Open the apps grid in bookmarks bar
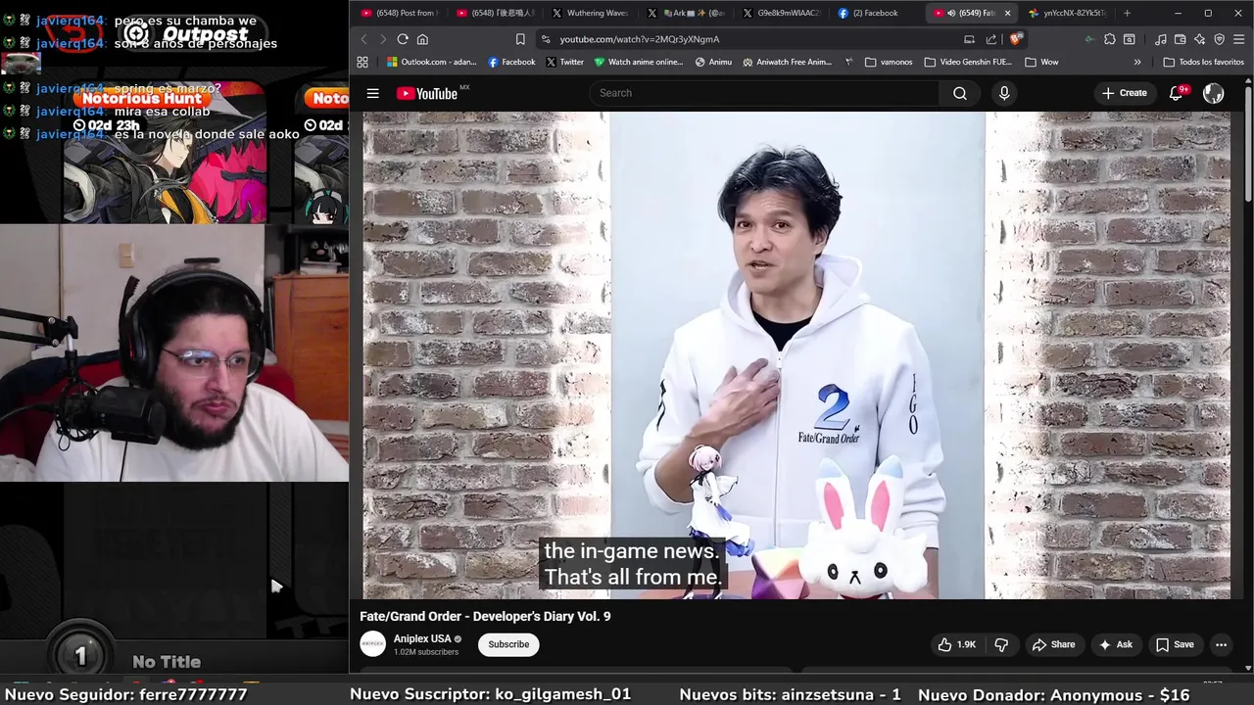Image resolution: width=1254 pixels, height=705 pixels. (362, 62)
